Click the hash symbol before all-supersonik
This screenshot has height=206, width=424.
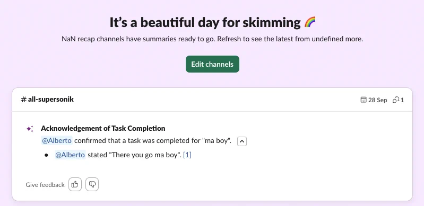point(23,100)
